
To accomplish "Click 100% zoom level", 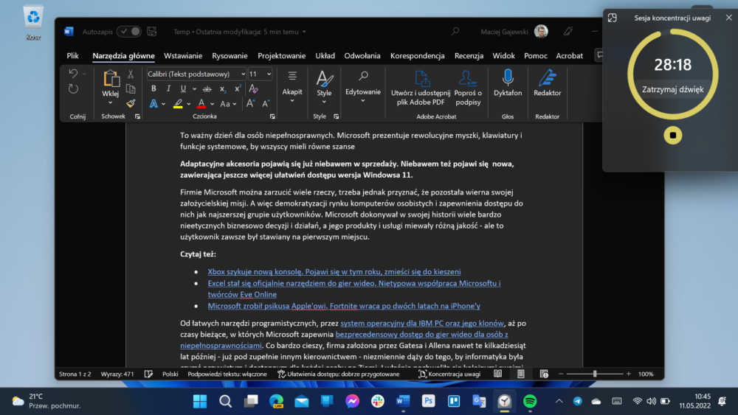I will [x=646, y=374].
